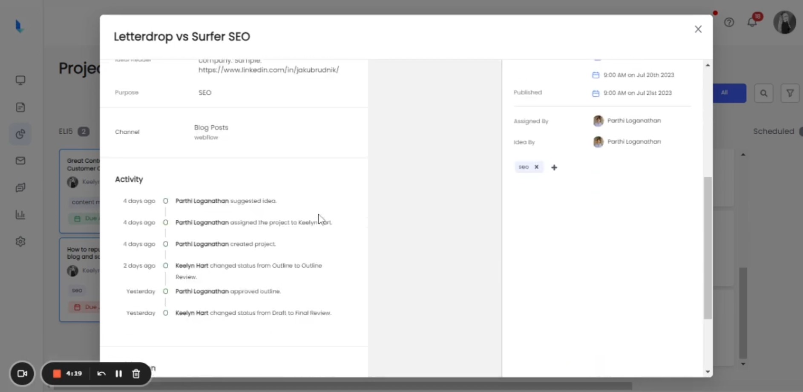The height and width of the screenshot is (392, 803).
Task: Click 9:00 AM on Jul 21st 2023 date
Action: pos(637,93)
